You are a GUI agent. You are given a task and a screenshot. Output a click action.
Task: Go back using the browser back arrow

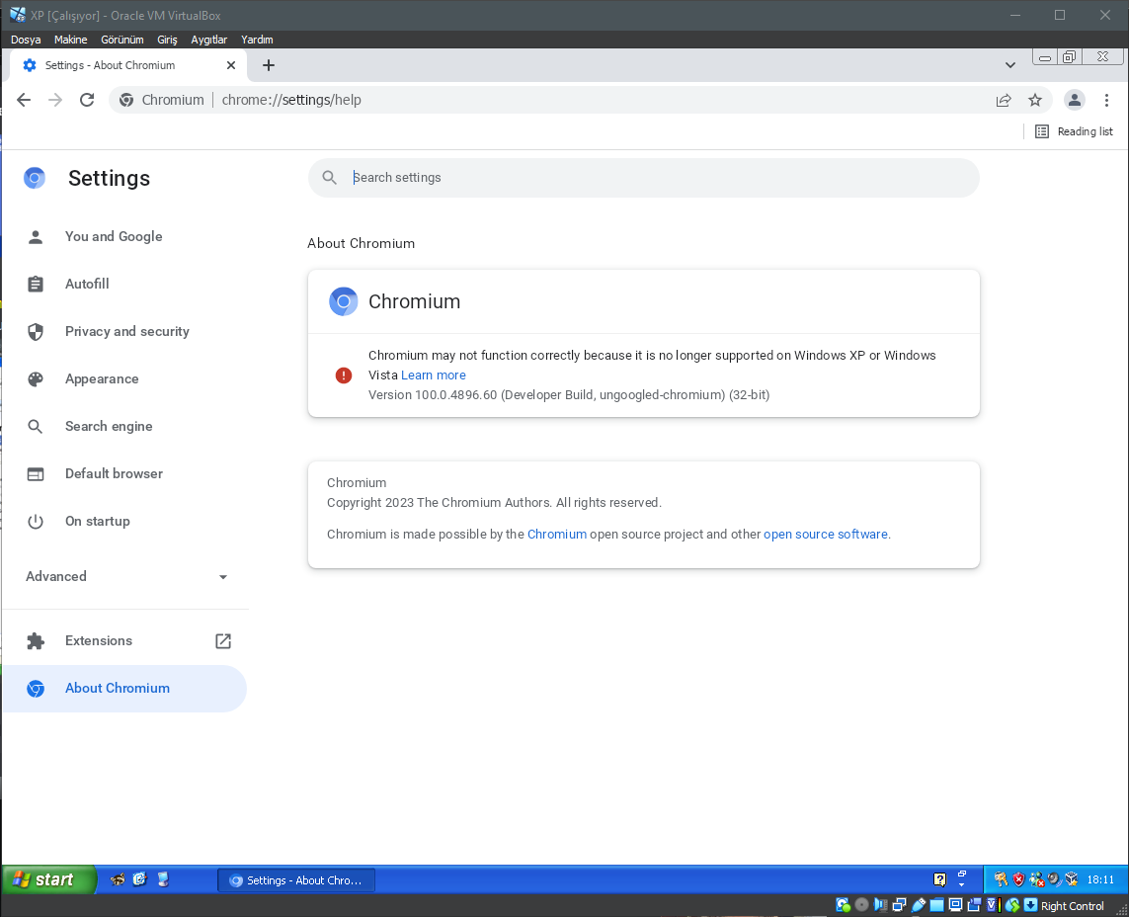(x=24, y=100)
